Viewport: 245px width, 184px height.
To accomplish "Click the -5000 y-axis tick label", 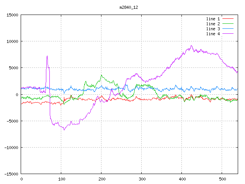I will coord(12,121).
